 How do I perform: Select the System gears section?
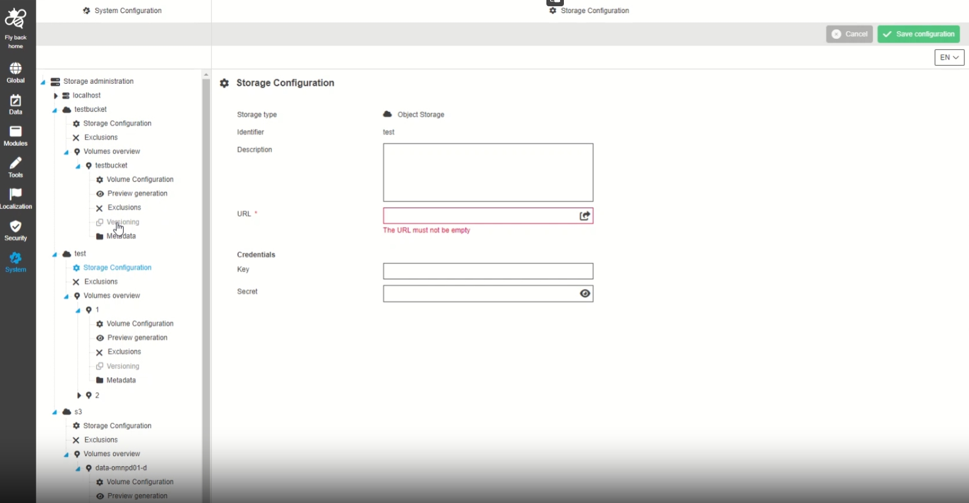[16, 262]
